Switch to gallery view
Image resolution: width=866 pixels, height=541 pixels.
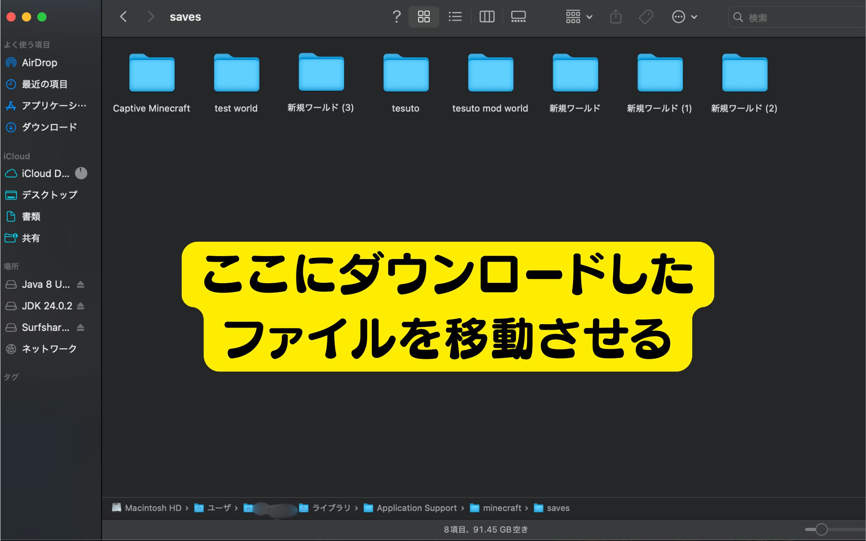coord(518,17)
